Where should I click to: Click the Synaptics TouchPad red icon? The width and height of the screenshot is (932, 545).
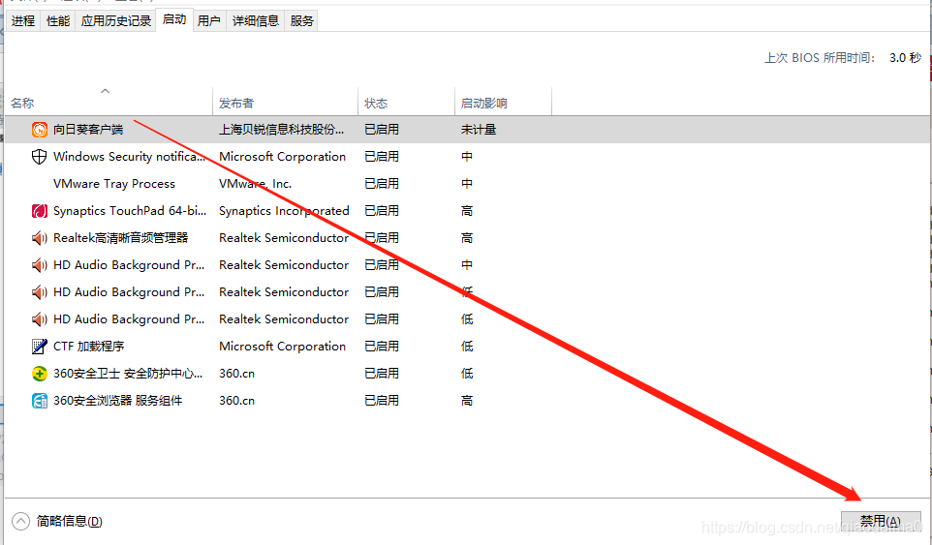39,211
